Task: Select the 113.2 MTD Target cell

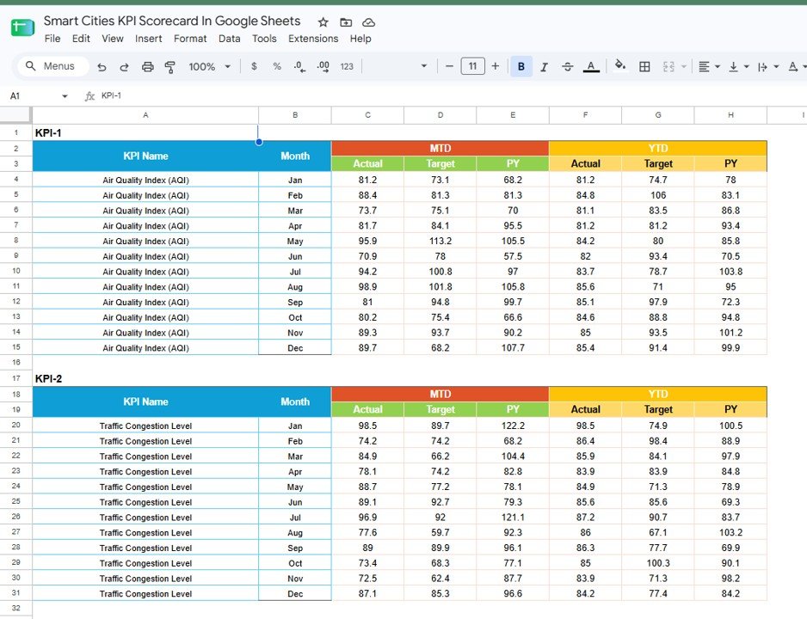Action: 440,241
